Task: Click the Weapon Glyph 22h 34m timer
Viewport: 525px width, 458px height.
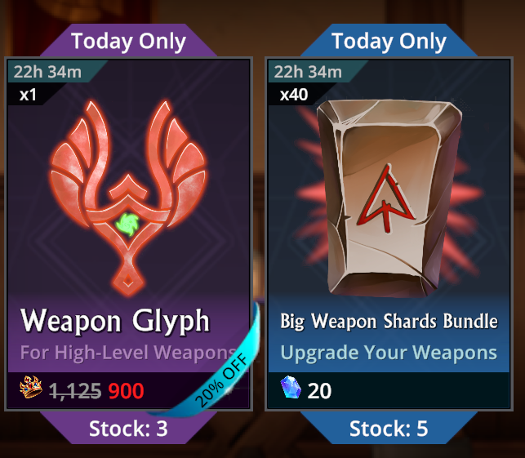Action: (47, 72)
